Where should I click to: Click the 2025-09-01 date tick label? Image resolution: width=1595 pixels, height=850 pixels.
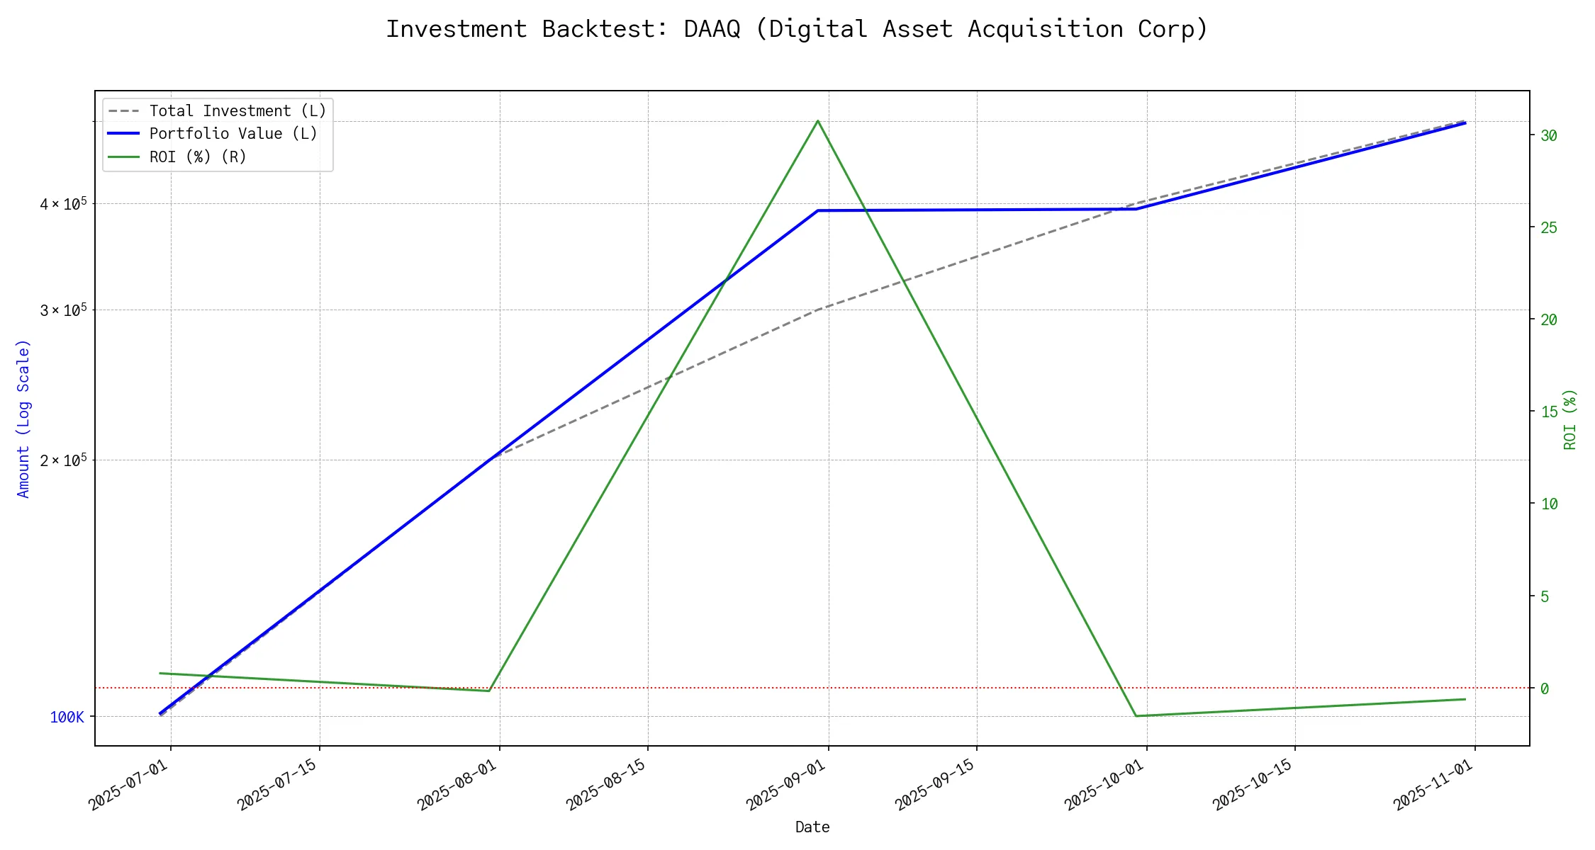click(x=787, y=785)
